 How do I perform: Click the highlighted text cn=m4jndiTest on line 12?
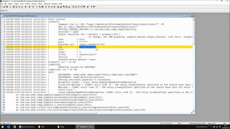click(x=87, y=47)
